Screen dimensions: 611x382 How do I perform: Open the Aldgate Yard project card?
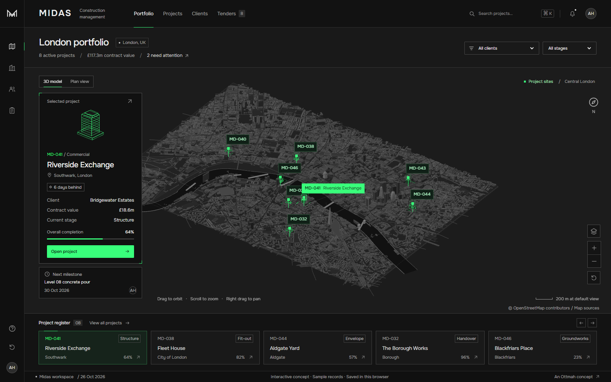pos(318,348)
